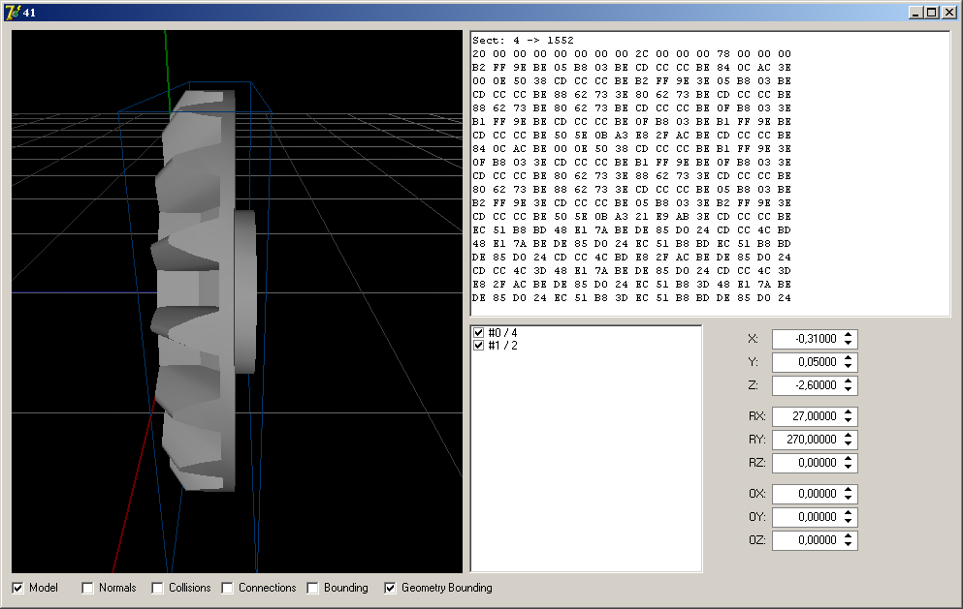Enable the Collisions checkbox
963x609 pixels.
(x=157, y=588)
